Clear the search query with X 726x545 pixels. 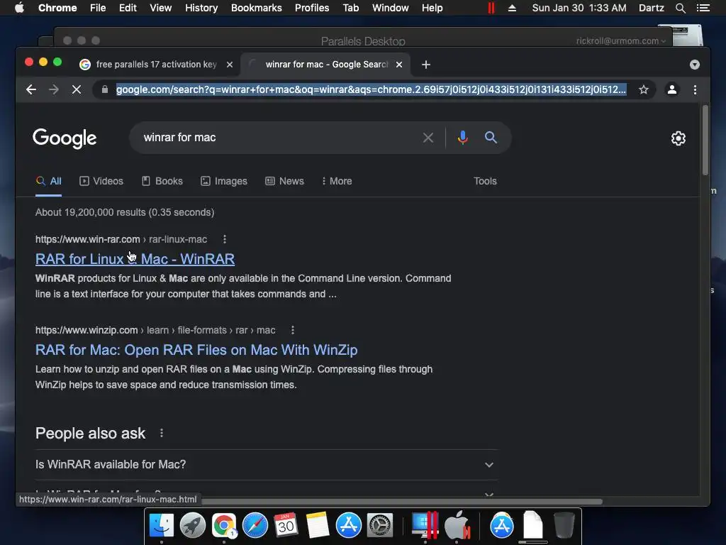click(x=428, y=138)
